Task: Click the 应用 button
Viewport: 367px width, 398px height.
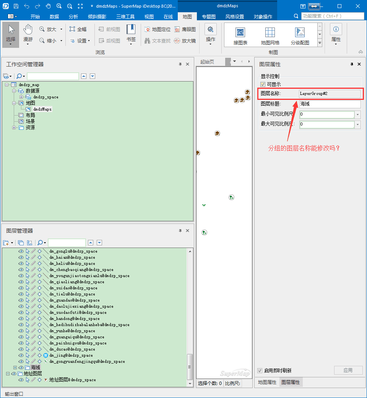Action: pyautogui.click(x=348, y=370)
